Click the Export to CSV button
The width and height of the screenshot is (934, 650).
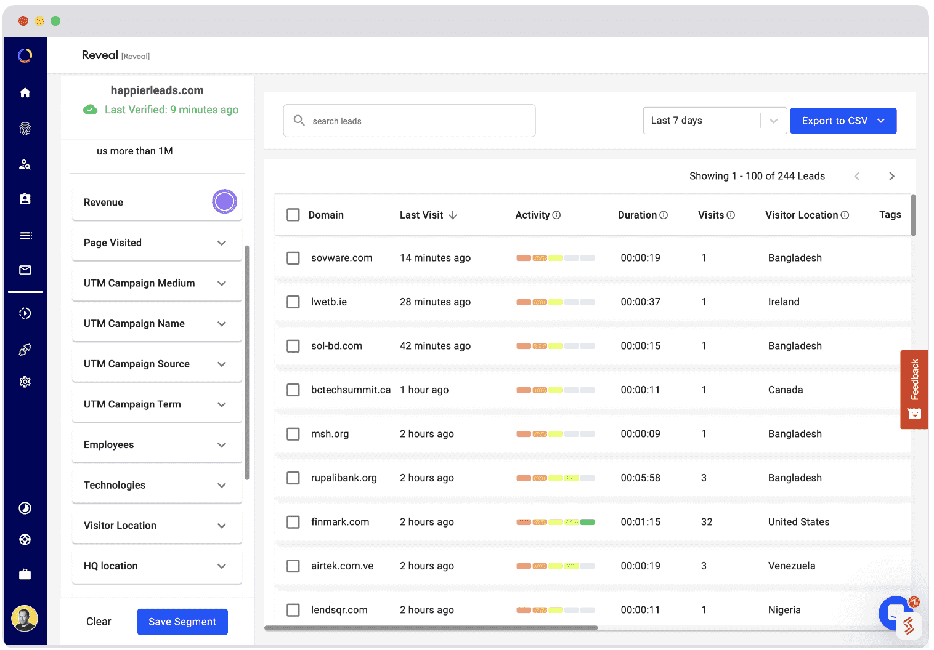[x=842, y=121]
